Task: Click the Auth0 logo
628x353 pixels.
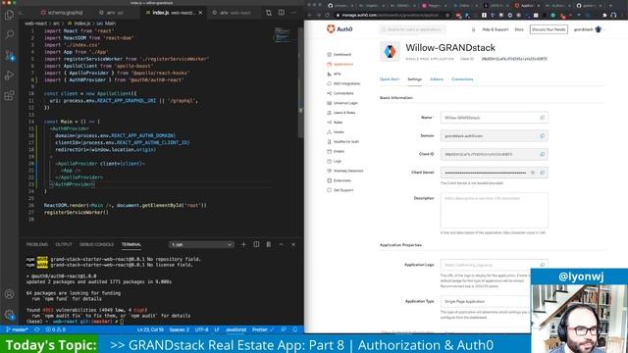Action: tap(340, 28)
